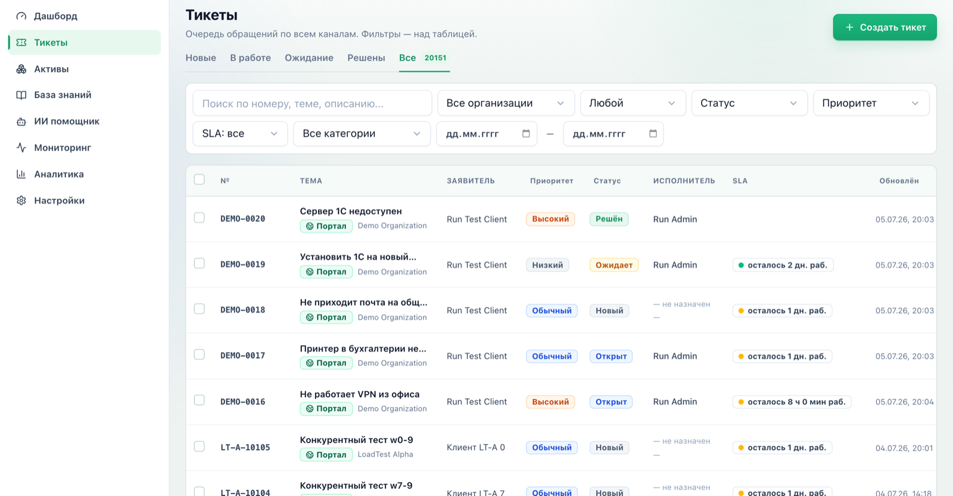Check the box for ticket LT-A-10104
Viewport: 953px width, 496px height.
200,491
